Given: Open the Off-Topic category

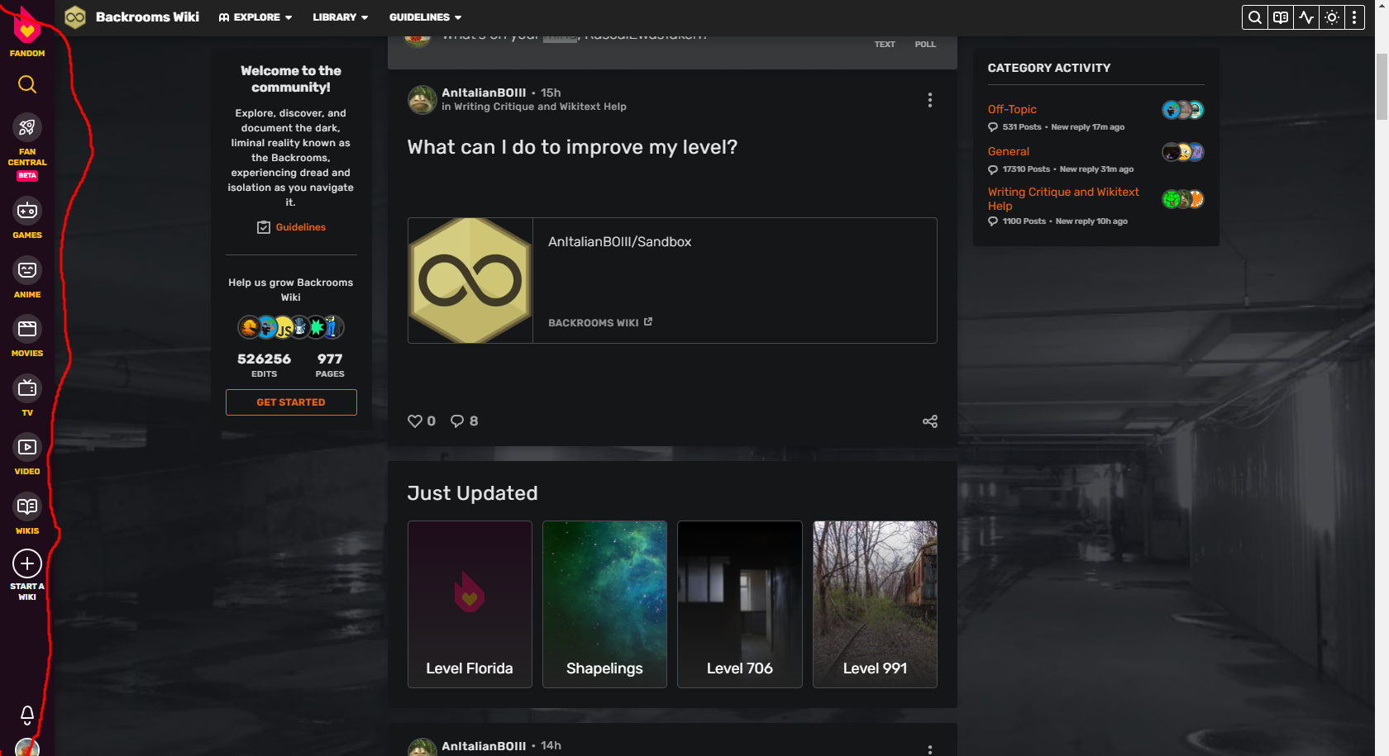Looking at the screenshot, I should tap(1012, 109).
